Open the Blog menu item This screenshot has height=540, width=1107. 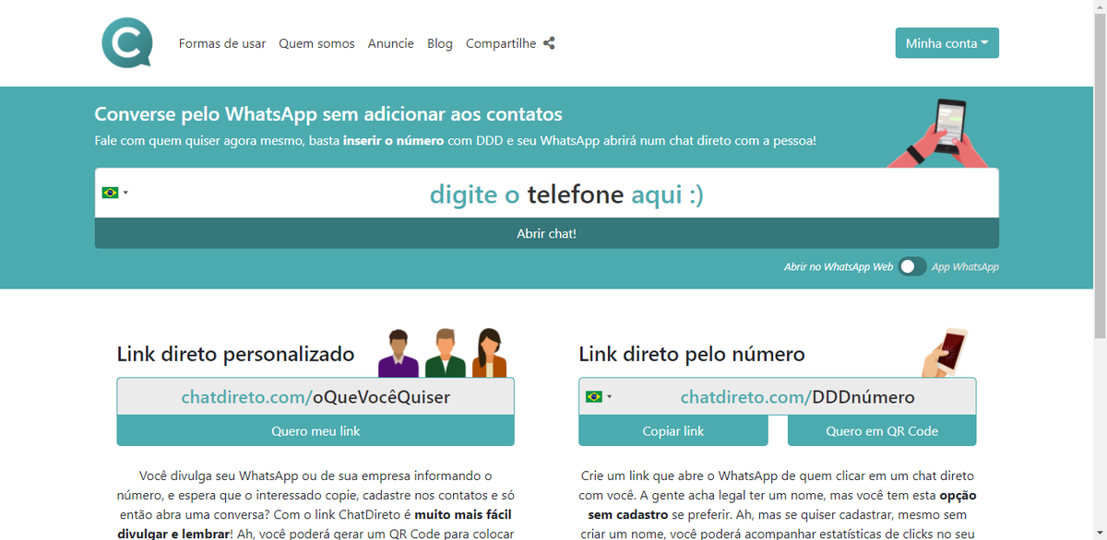440,43
